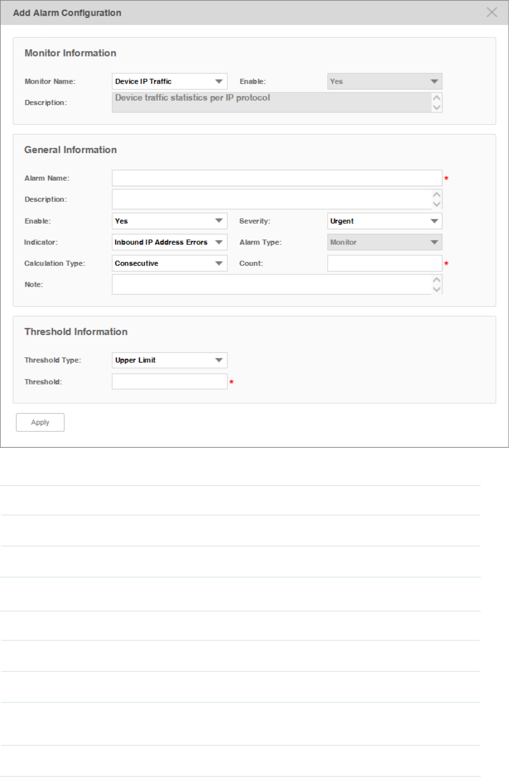Image resolution: width=509 pixels, height=777 pixels.
Task: Click the Threshold Type label
Action: click(x=52, y=360)
